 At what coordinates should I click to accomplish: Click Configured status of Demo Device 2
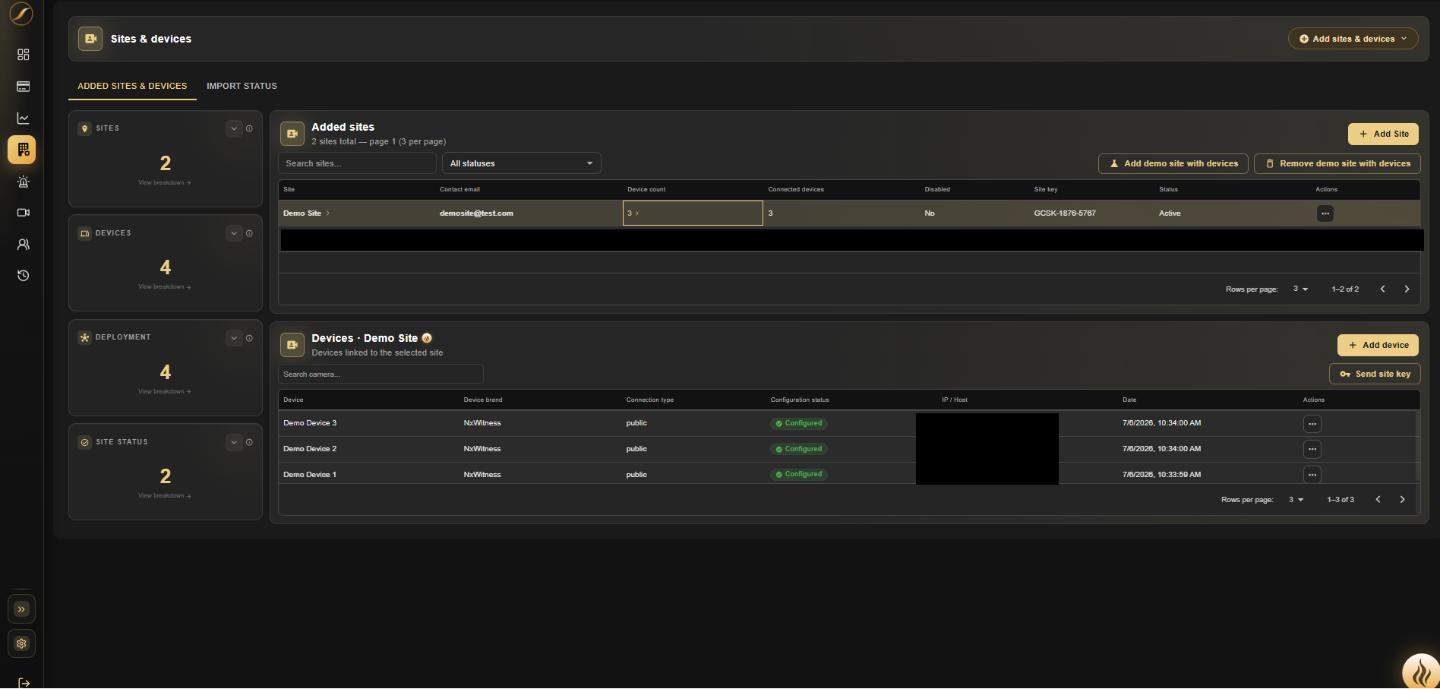tap(799, 449)
